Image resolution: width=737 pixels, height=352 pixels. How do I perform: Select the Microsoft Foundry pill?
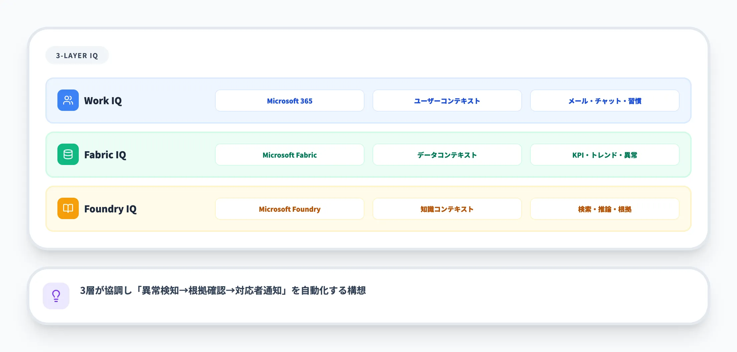pos(289,209)
